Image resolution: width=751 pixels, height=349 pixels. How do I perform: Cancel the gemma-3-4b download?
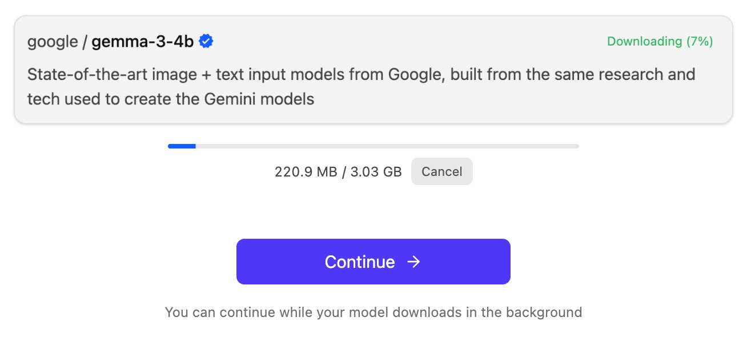441,171
